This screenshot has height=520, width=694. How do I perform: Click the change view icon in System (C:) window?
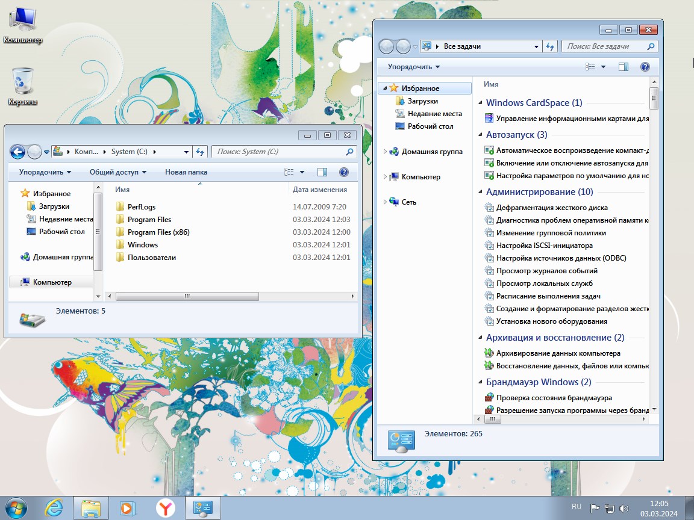[289, 172]
